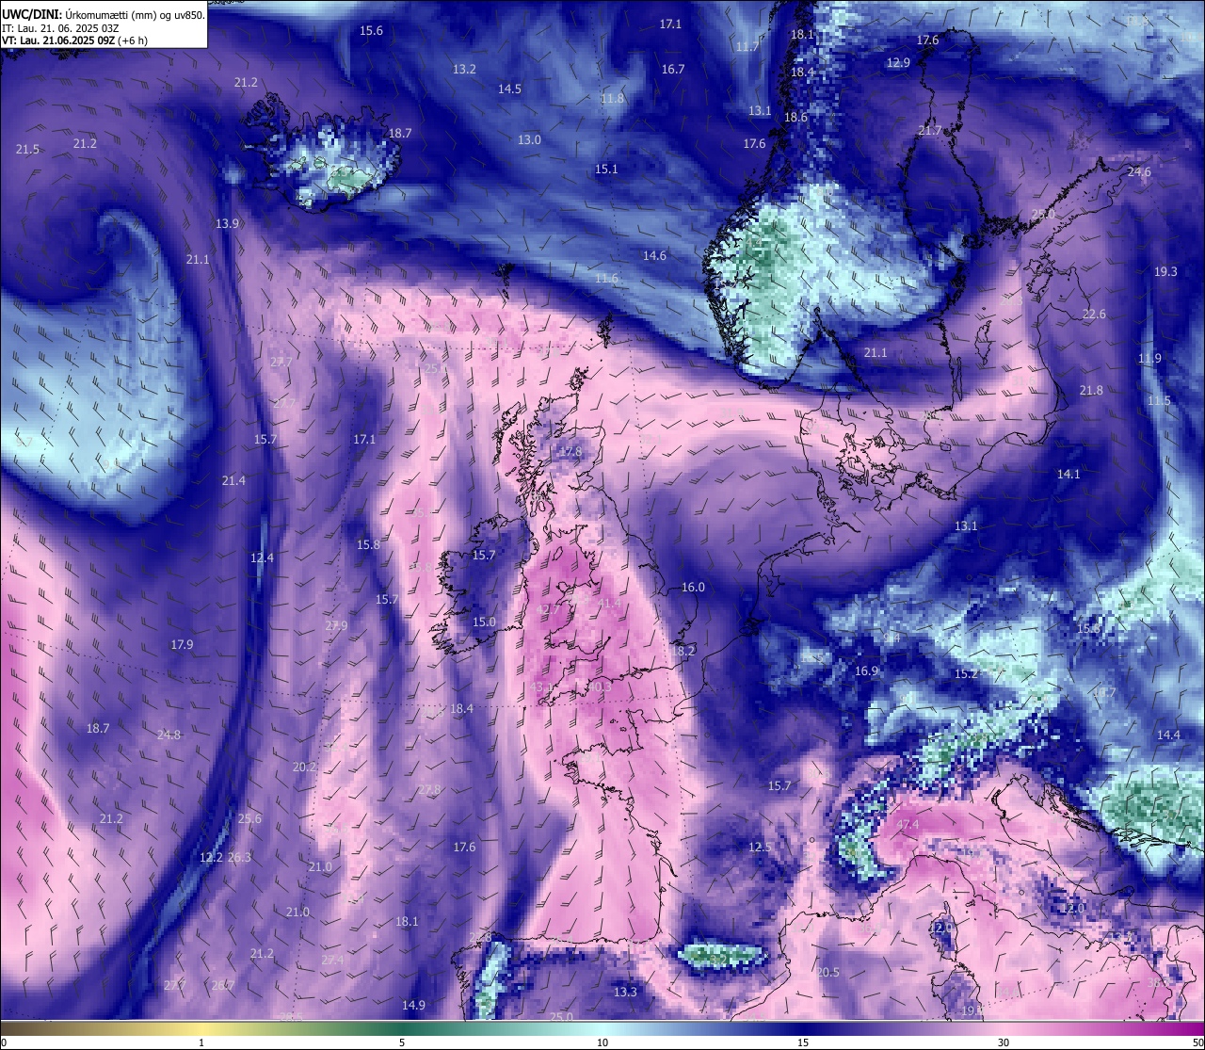Click the 15.6 value on the map
This screenshot has height=1050, width=1205.
point(372,31)
